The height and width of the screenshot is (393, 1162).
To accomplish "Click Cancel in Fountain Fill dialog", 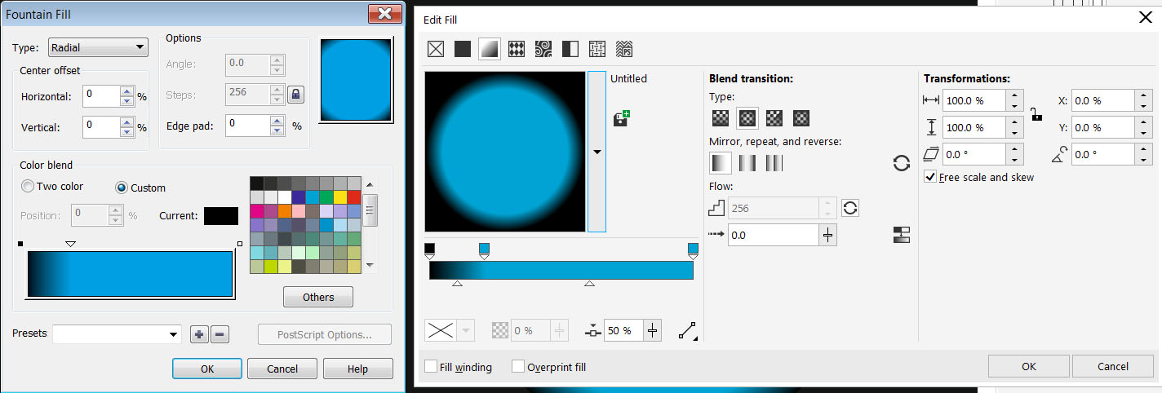I will pos(282,369).
